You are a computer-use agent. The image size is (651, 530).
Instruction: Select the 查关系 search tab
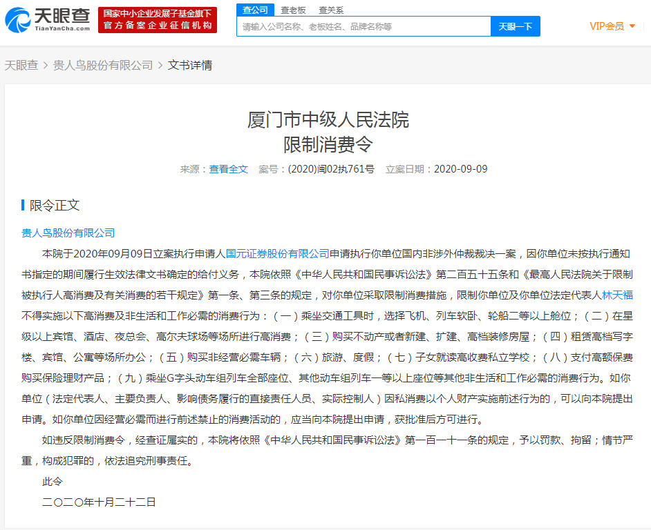pyautogui.click(x=331, y=10)
